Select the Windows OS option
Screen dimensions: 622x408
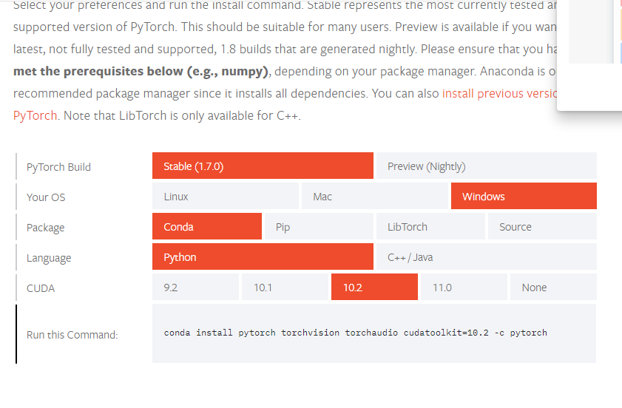[524, 197]
